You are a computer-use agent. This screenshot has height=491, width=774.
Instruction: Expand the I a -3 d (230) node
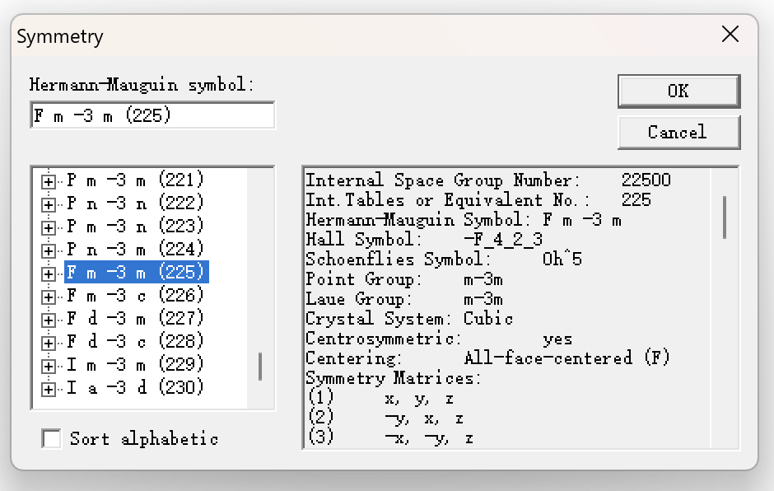pos(49,388)
